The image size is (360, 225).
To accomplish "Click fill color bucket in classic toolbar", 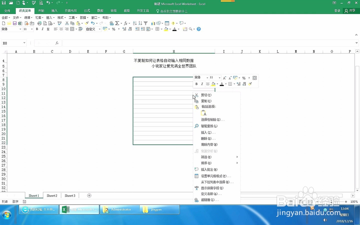I will [166, 29].
